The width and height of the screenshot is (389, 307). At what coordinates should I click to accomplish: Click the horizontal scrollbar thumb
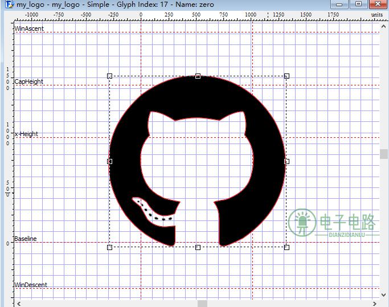click(202, 304)
